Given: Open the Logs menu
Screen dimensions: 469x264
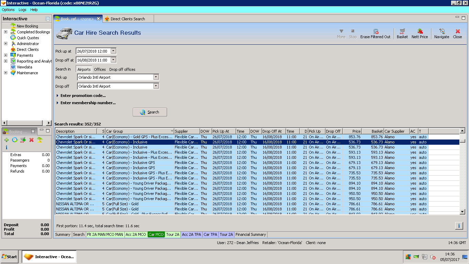Looking at the screenshot, I should [22, 10].
